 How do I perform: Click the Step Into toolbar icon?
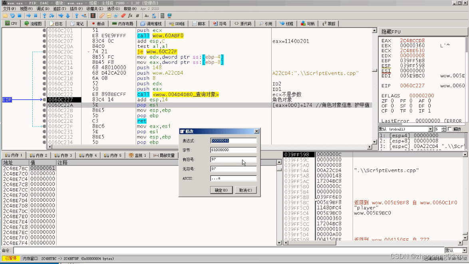45,16
